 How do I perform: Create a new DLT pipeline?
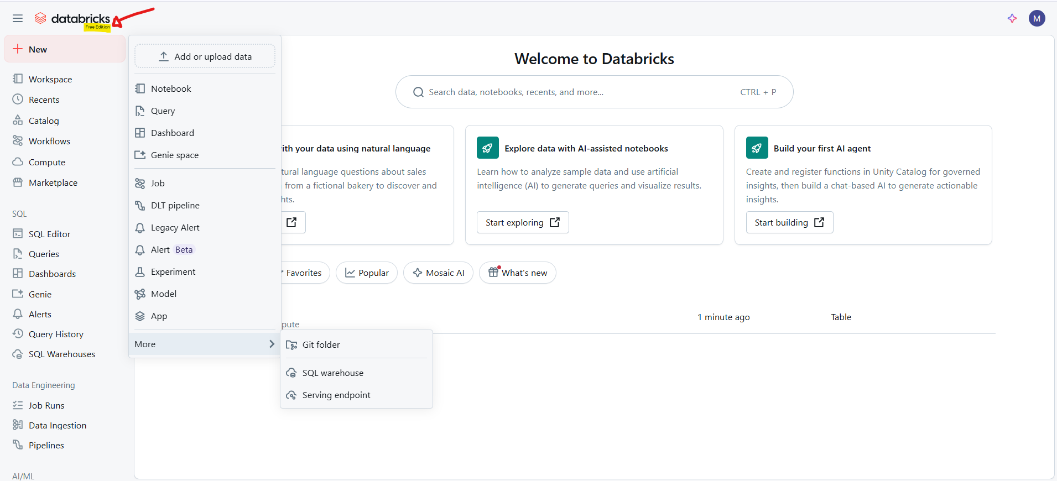tap(205, 205)
